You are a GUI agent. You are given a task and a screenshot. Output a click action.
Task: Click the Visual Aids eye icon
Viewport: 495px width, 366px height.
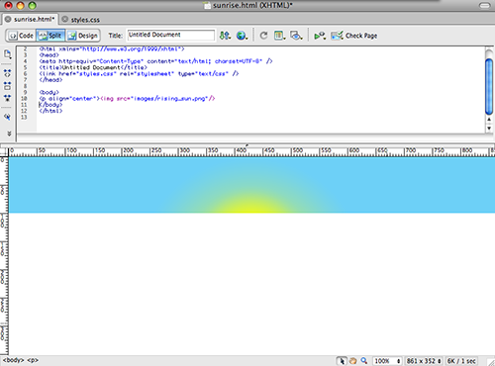point(296,36)
